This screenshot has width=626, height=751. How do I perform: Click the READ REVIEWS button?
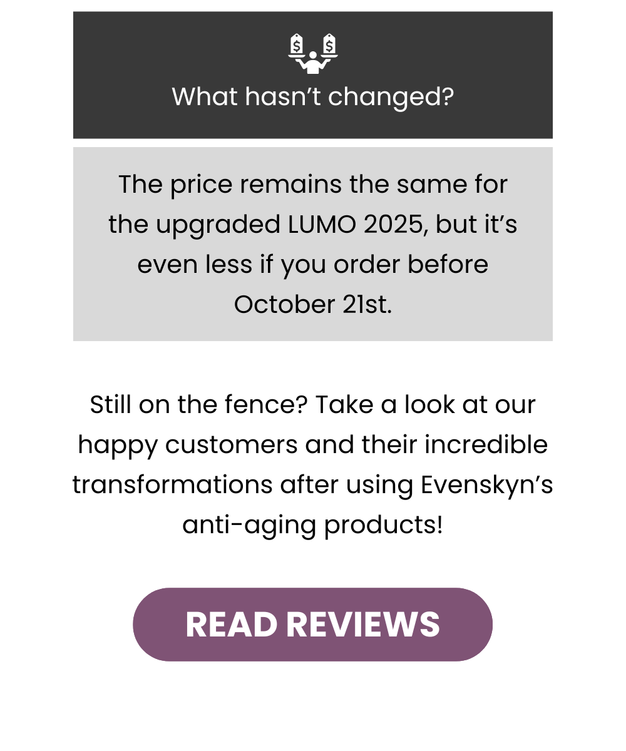(313, 624)
